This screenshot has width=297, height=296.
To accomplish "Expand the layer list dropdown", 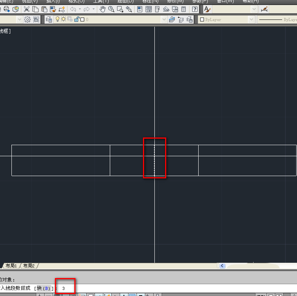I will pos(164,19).
